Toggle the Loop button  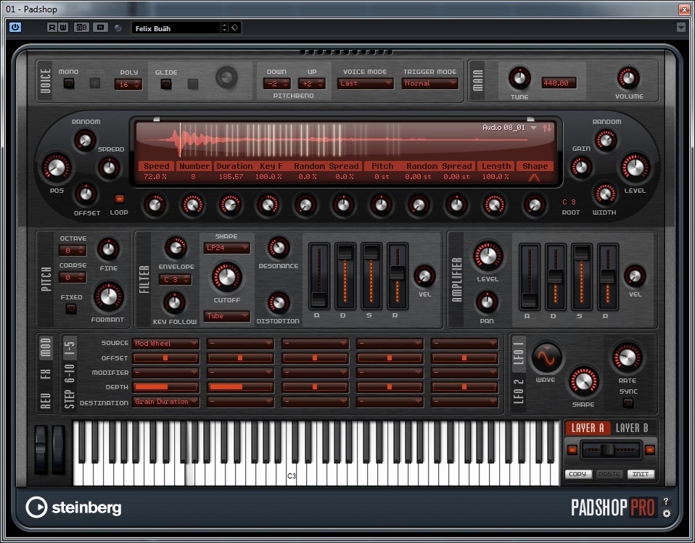(119, 199)
